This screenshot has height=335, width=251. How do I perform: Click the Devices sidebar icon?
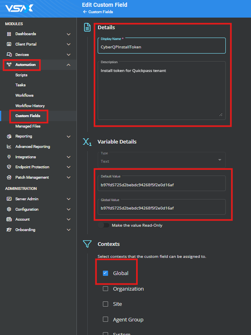point(9,54)
